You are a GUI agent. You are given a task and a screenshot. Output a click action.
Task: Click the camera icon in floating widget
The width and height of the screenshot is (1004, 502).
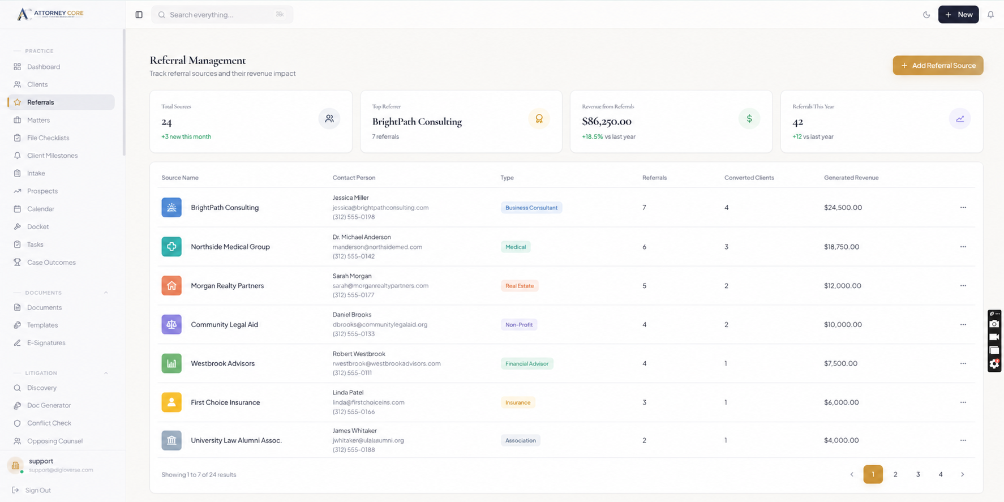(994, 324)
